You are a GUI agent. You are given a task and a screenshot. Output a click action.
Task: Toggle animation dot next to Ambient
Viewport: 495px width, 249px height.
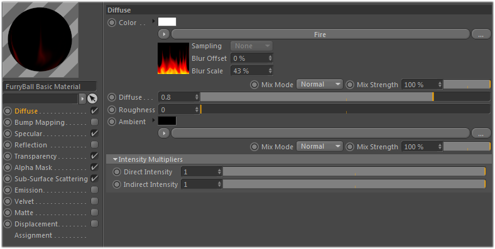[112, 122]
